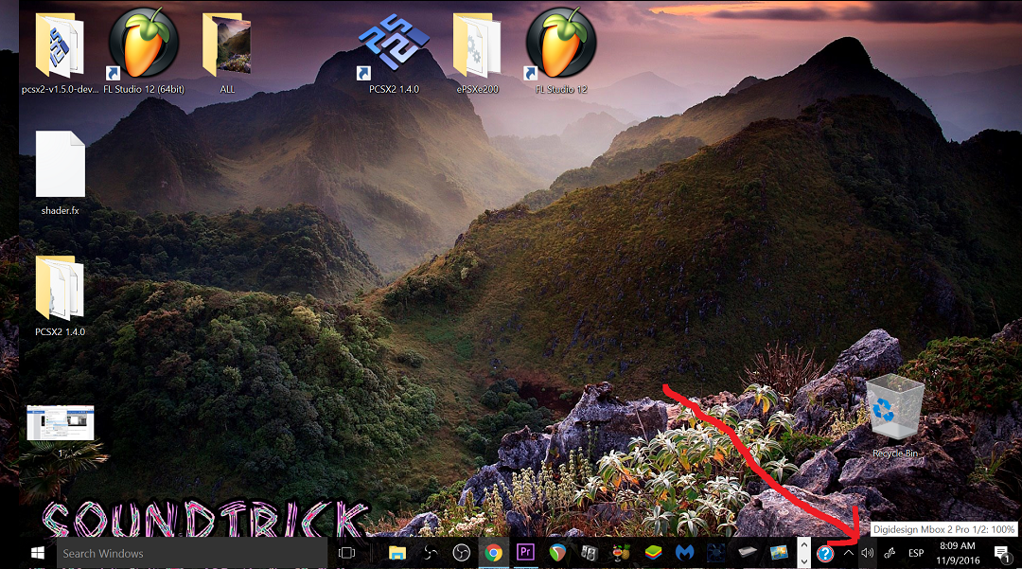This screenshot has height=569, width=1022.
Task: Open the volume speaker control
Action: [867, 553]
